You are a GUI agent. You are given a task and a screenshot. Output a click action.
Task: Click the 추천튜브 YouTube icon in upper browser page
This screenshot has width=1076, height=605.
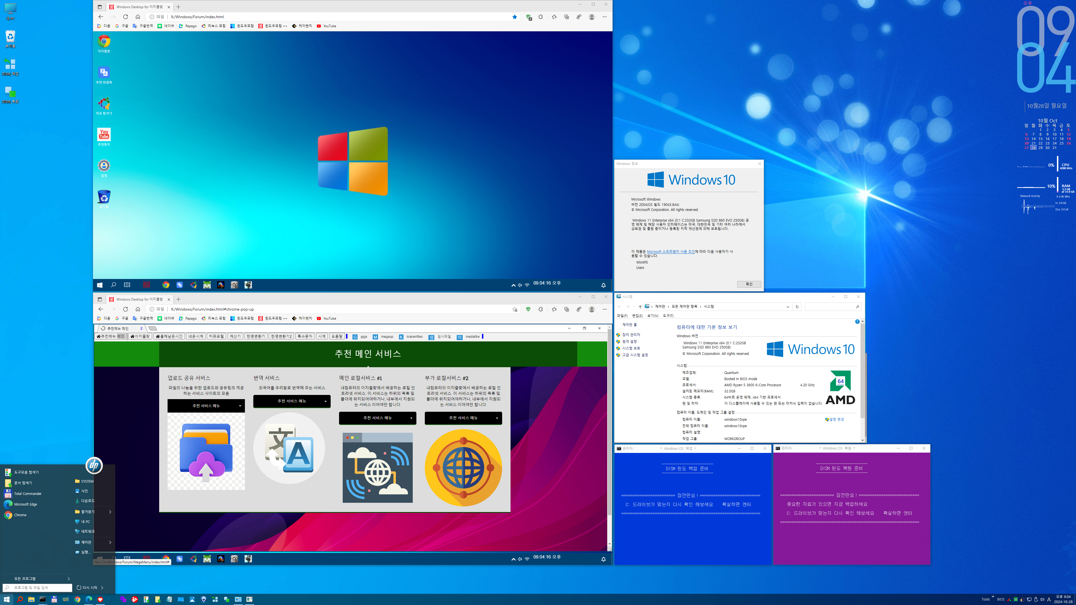click(104, 137)
